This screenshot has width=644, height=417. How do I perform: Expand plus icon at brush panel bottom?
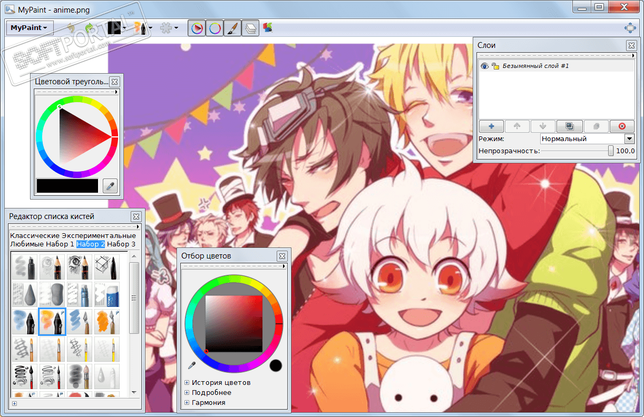(x=14, y=404)
